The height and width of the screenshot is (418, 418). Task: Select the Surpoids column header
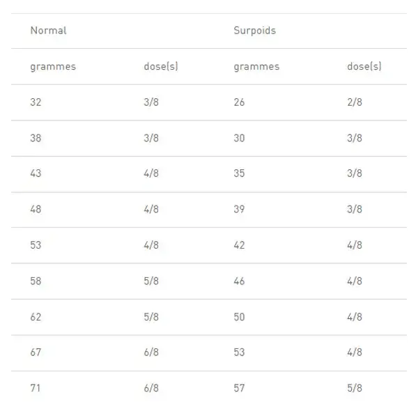(x=254, y=31)
